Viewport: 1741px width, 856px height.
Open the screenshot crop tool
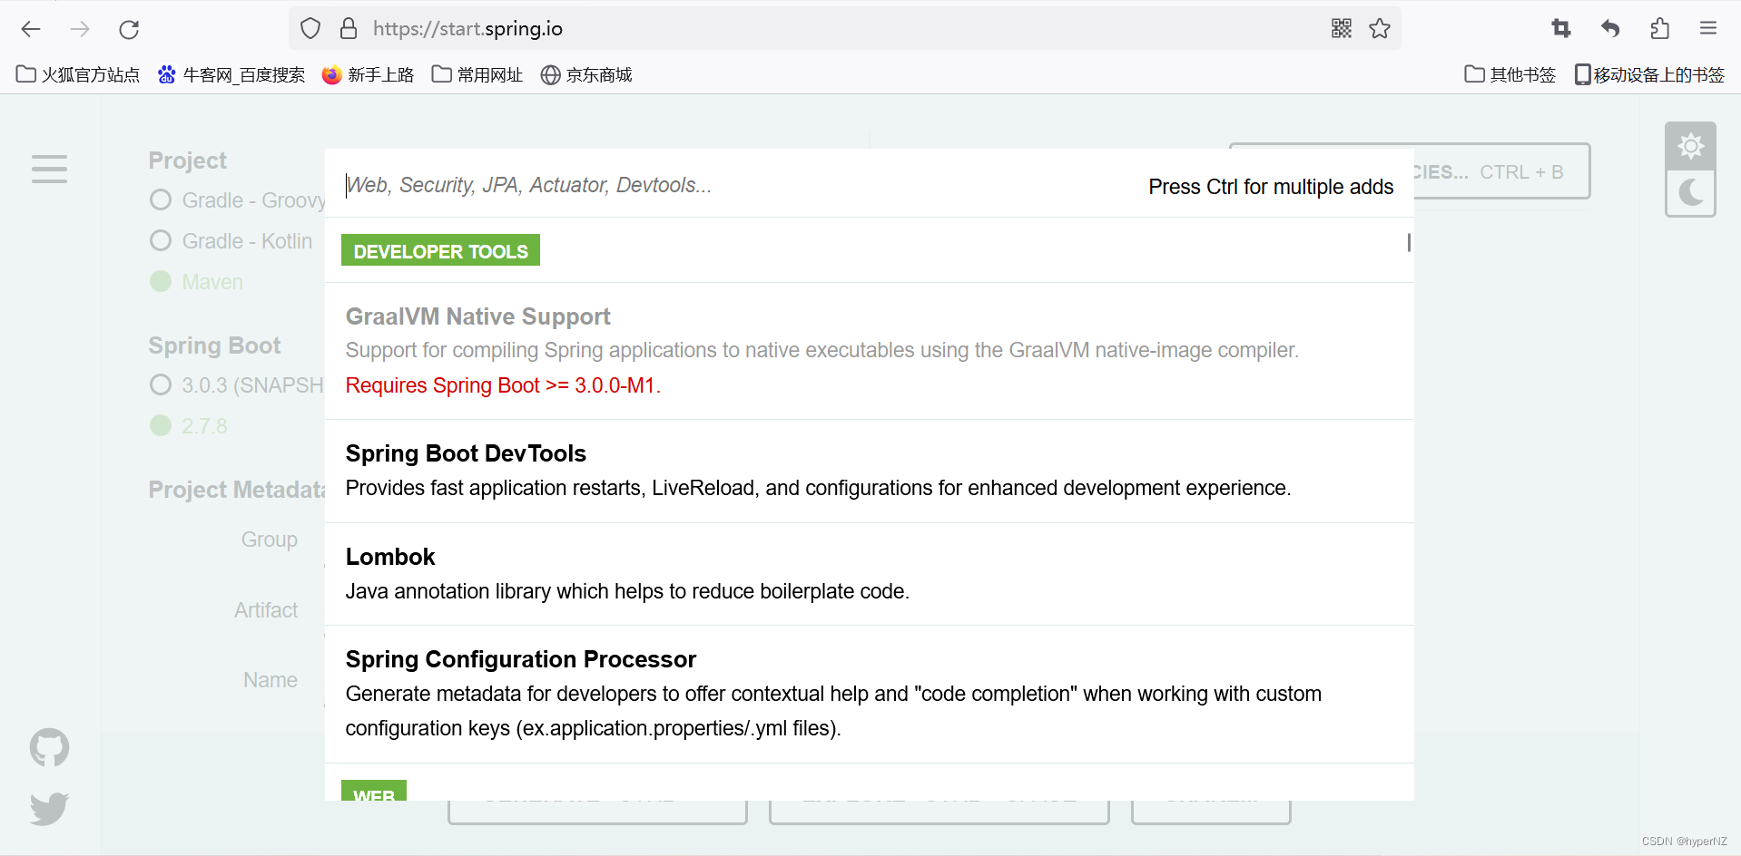1561,29
